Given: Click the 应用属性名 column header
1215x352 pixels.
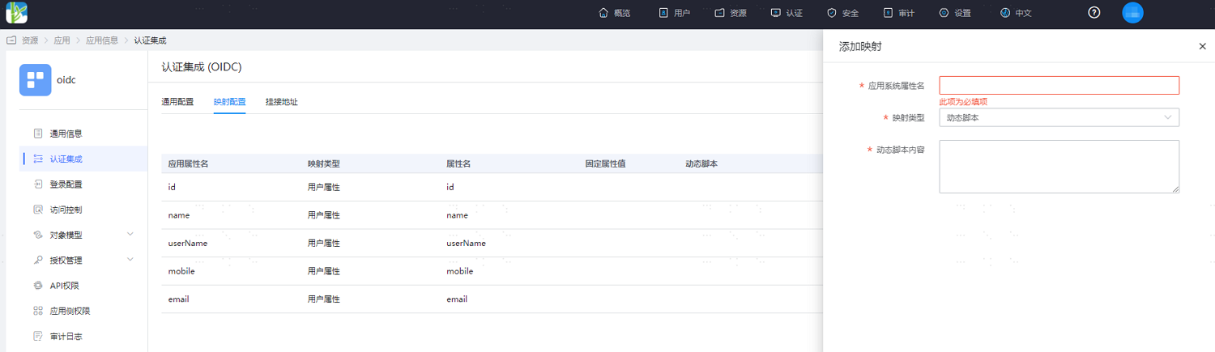Looking at the screenshot, I should [188, 163].
